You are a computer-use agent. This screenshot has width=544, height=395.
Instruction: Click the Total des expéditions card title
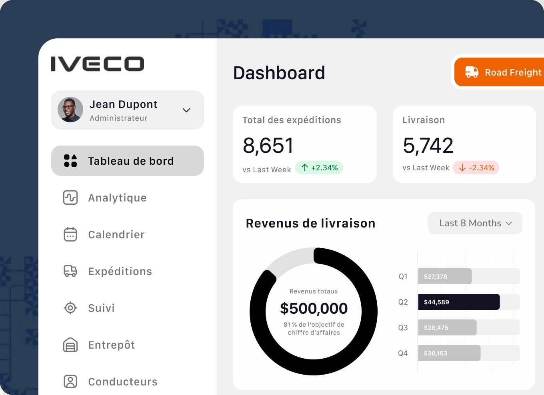tap(292, 120)
